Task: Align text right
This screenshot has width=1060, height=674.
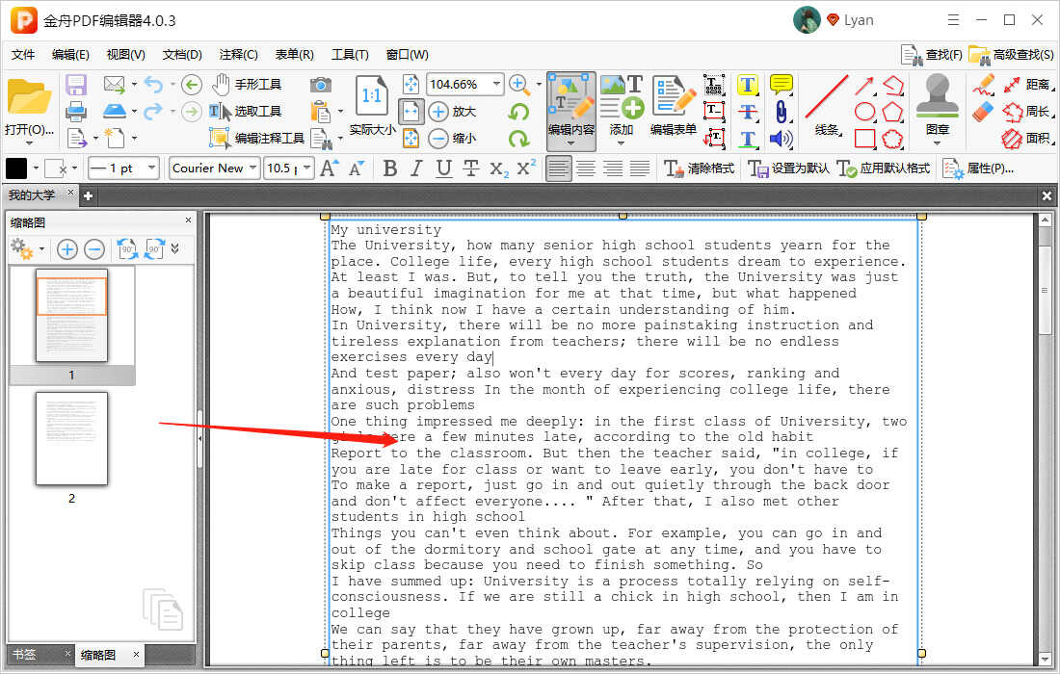Action: click(x=613, y=168)
